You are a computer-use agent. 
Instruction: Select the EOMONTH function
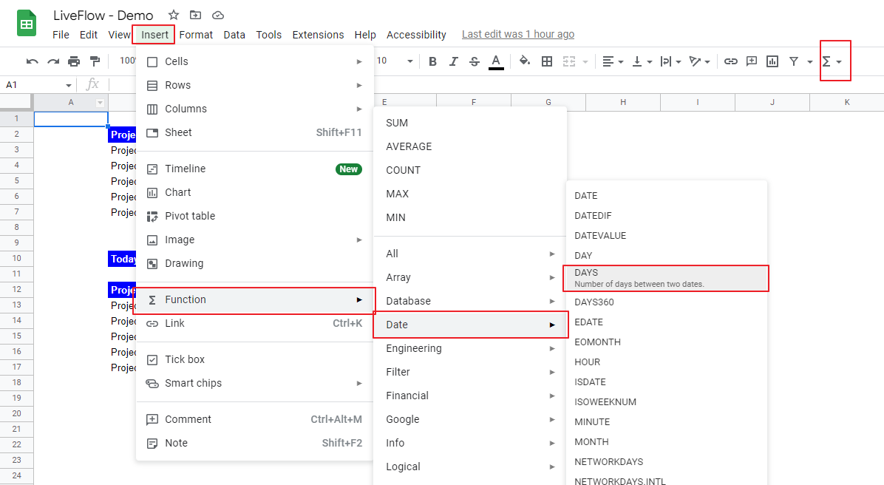coord(667,342)
